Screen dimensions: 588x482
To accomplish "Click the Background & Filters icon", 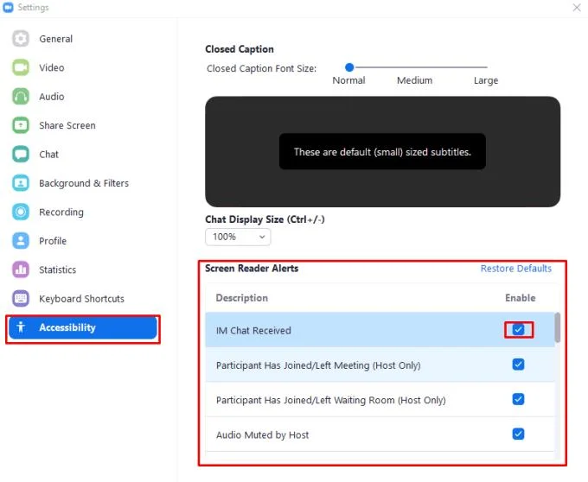I will (x=21, y=183).
